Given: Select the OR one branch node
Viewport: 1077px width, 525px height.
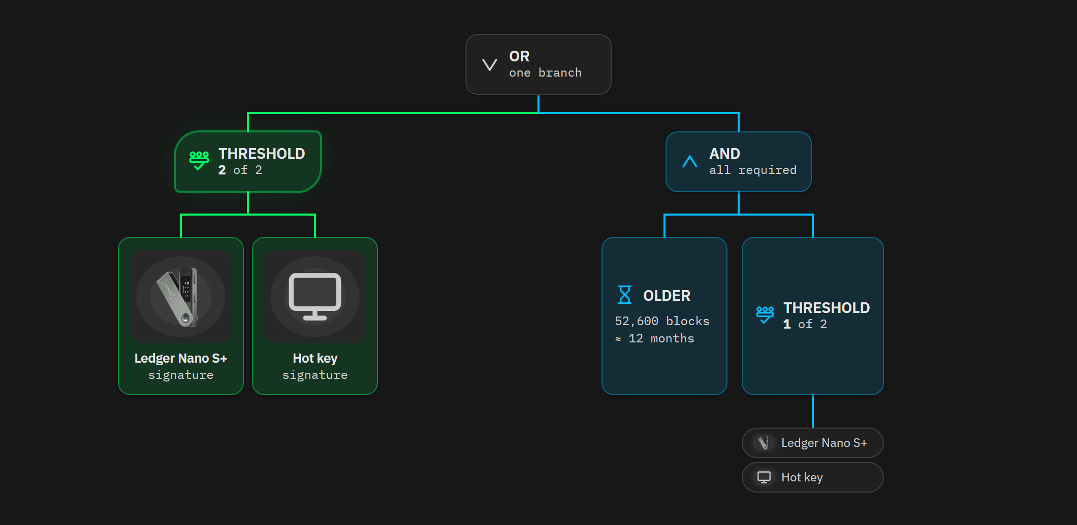Looking at the screenshot, I should click(538, 64).
